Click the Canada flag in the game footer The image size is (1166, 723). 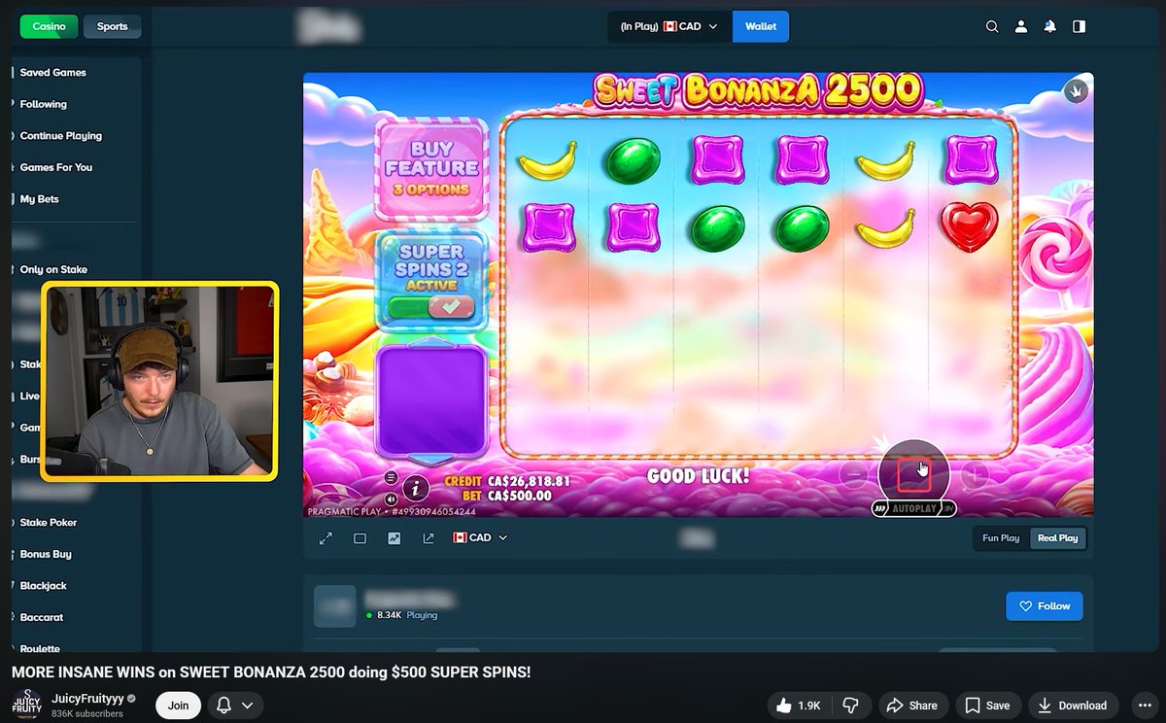460,537
